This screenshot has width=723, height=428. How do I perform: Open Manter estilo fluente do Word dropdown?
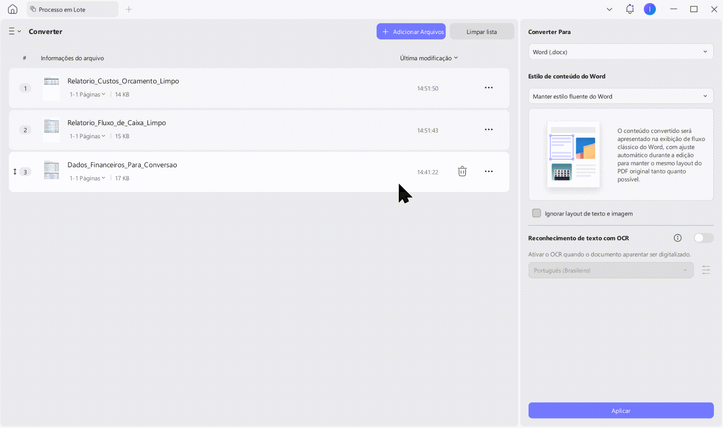pyautogui.click(x=620, y=96)
